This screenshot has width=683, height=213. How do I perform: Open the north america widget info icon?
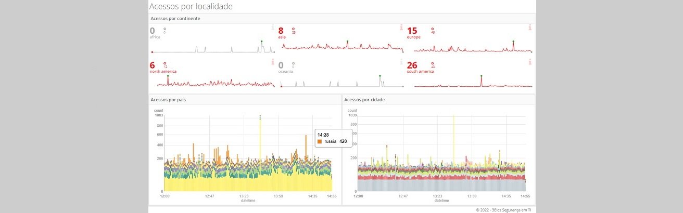tap(273, 62)
